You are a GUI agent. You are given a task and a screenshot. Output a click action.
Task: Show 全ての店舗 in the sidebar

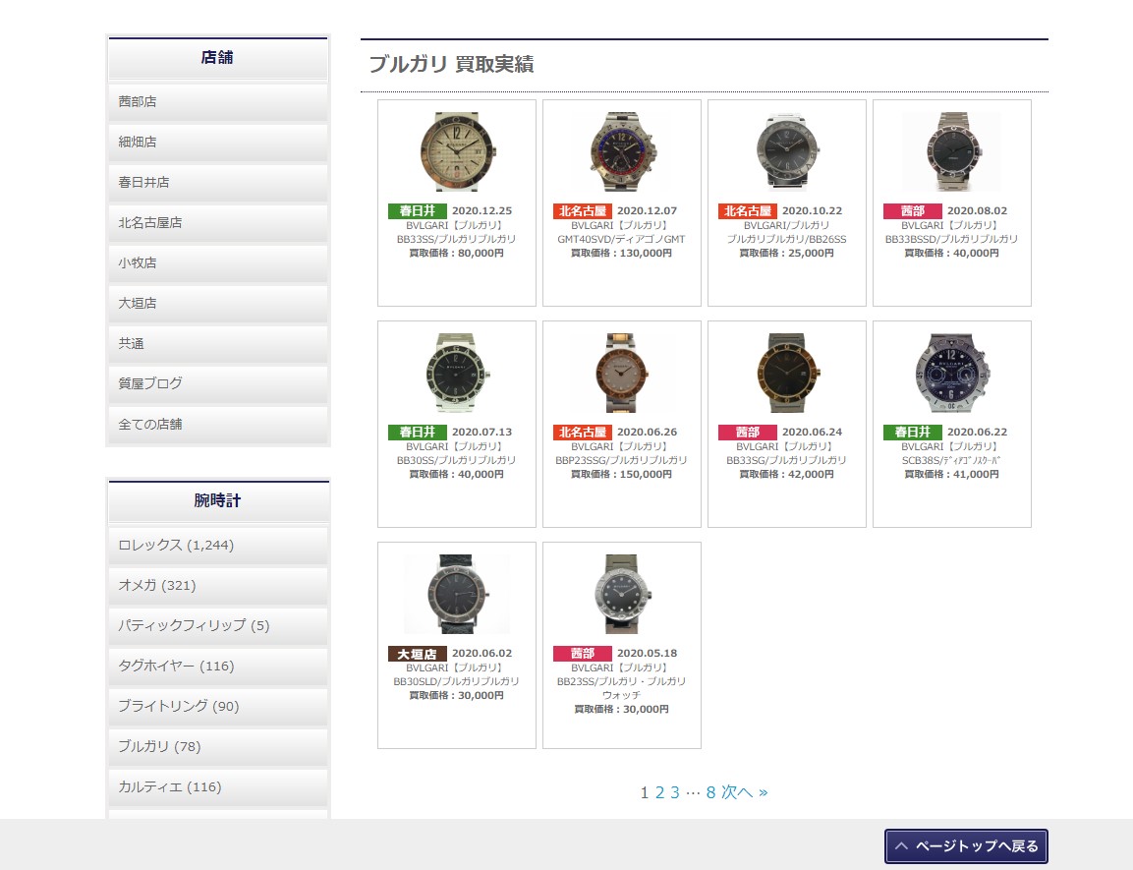coord(217,424)
